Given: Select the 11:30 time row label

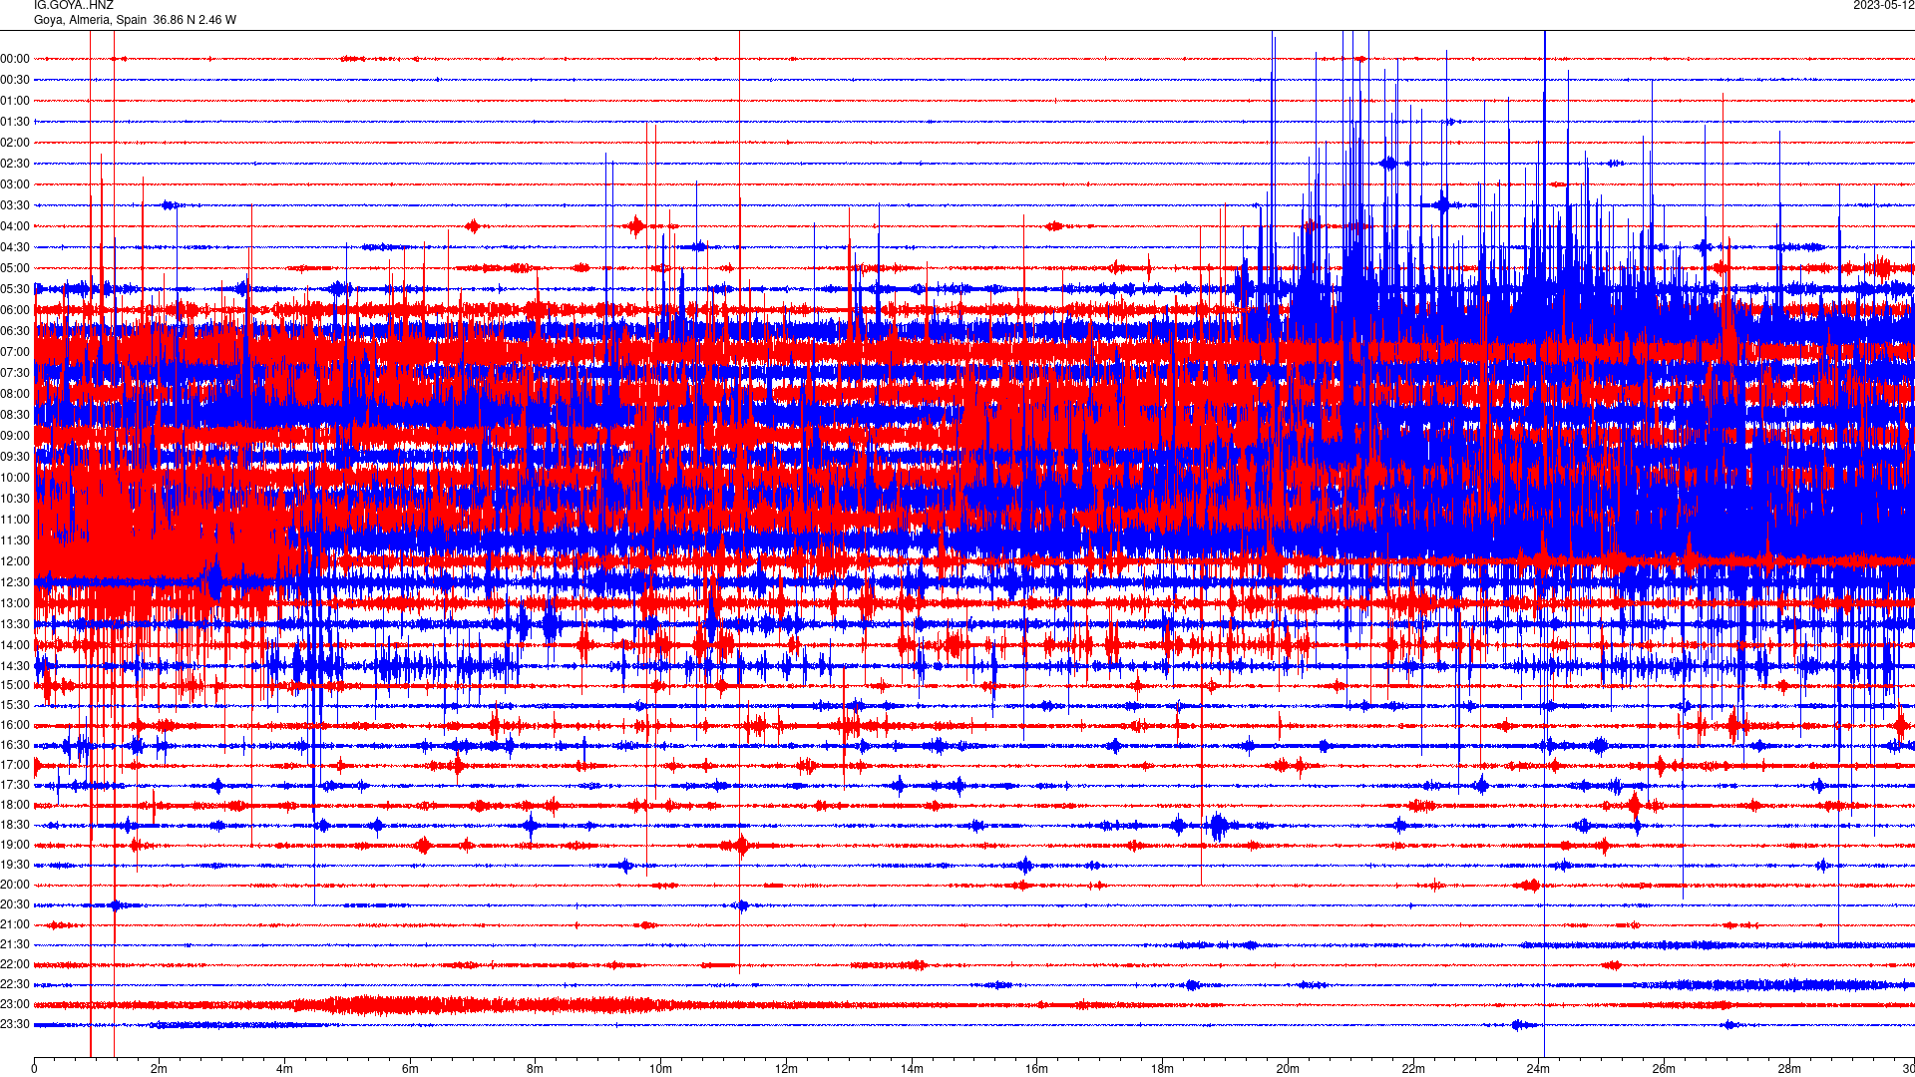Looking at the screenshot, I should [15, 540].
